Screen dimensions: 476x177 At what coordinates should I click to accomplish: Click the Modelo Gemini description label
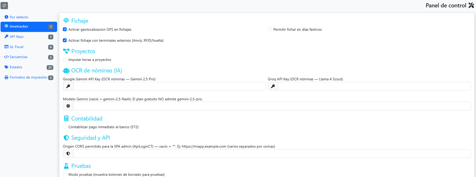133,99
